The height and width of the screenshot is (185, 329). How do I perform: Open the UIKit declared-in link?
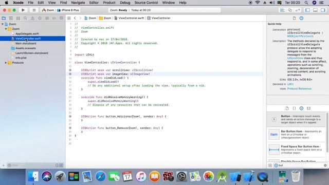[x=290, y=84]
